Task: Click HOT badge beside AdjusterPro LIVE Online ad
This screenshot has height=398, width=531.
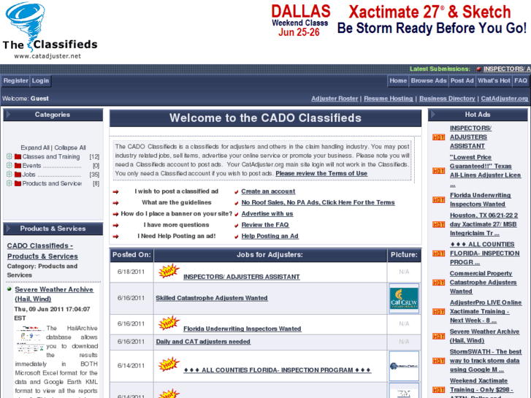Action: tap(438, 312)
